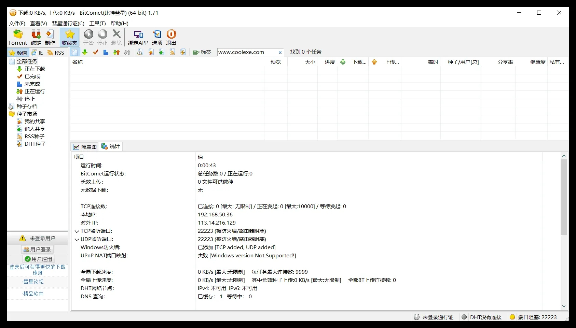The width and height of the screenshot is (576, 328).
Task: Filter tasks by downloading green arrow icon
Action: tap(85, 52)
